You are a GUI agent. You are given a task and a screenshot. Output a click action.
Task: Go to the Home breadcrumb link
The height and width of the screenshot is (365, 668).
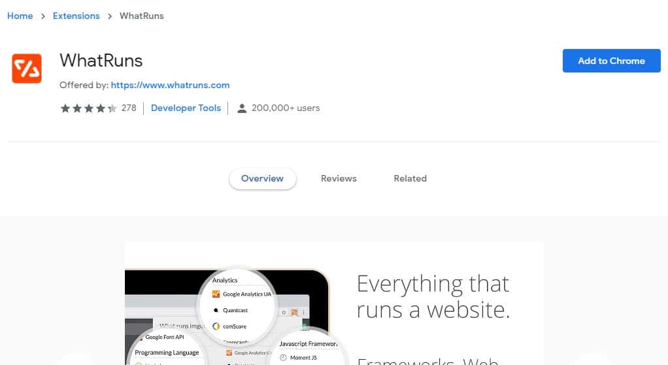tap(20, 16)
